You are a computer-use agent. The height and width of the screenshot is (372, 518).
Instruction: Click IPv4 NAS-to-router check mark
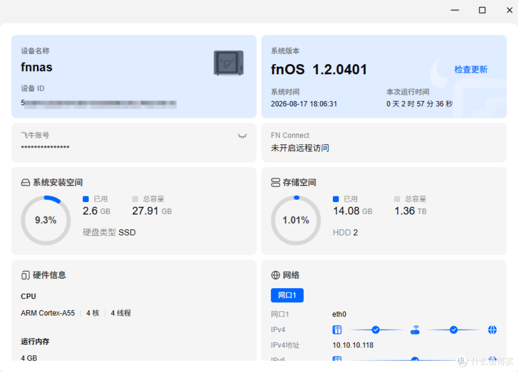click(376, 330)
